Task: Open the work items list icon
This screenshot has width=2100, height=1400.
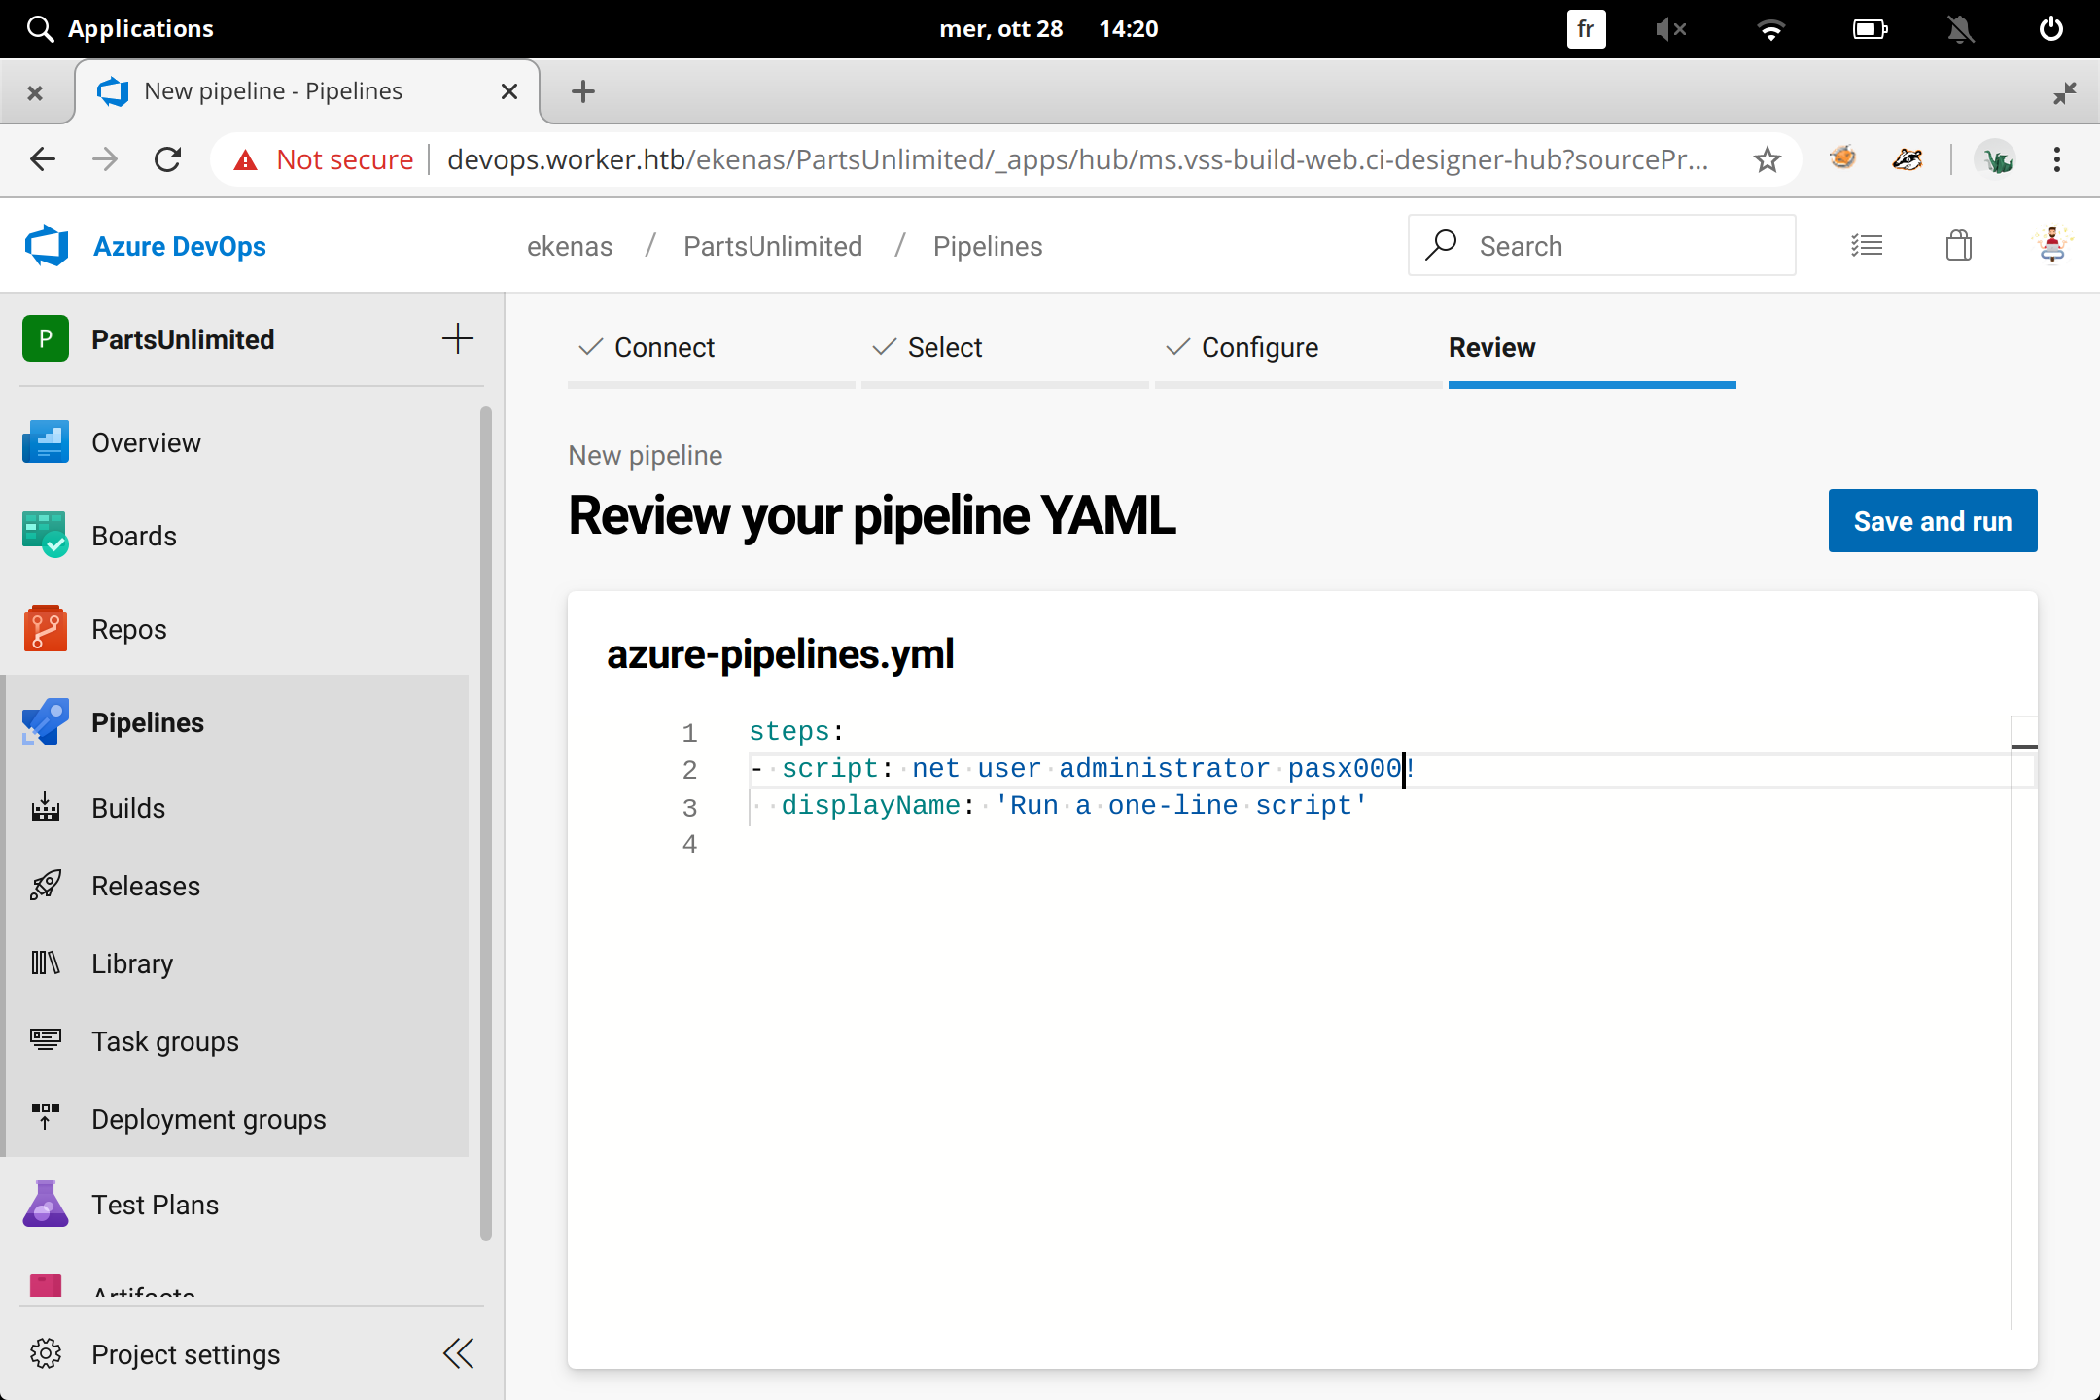Action: coord(1867,246)
